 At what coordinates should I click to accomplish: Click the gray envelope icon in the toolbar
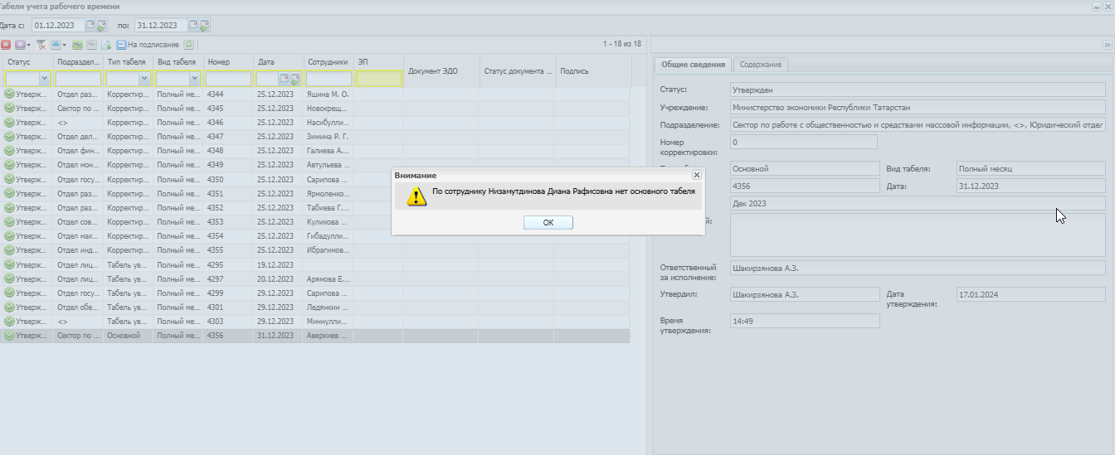91,45
